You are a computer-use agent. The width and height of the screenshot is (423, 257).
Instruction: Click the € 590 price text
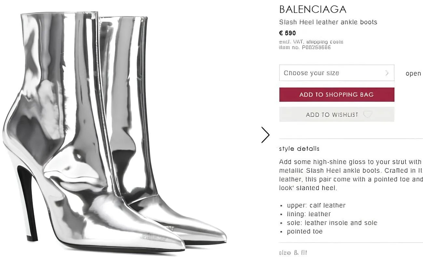[x=287, y=33]
